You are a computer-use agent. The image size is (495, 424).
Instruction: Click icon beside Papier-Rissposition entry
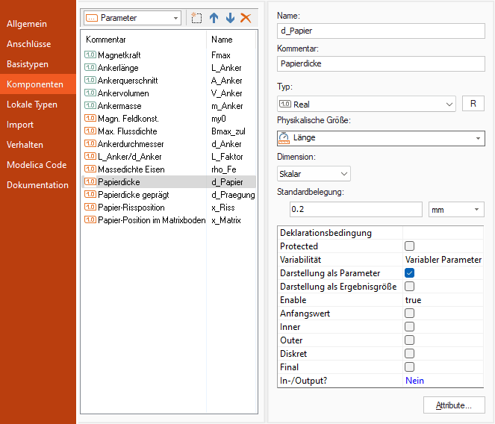90,208
